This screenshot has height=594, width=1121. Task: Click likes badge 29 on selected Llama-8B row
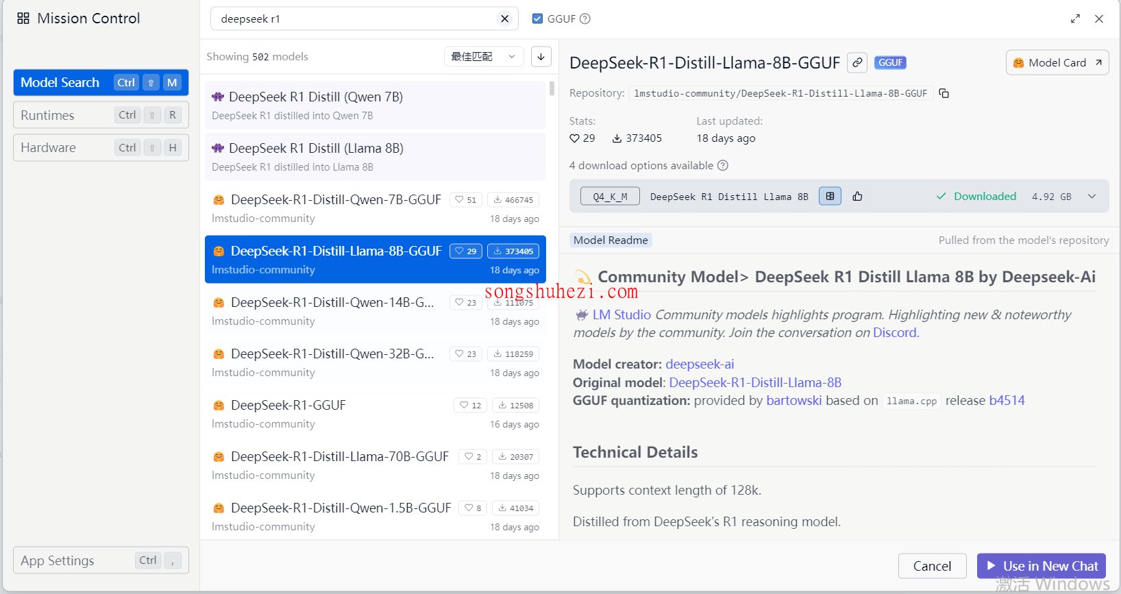[x=466, y=251]
